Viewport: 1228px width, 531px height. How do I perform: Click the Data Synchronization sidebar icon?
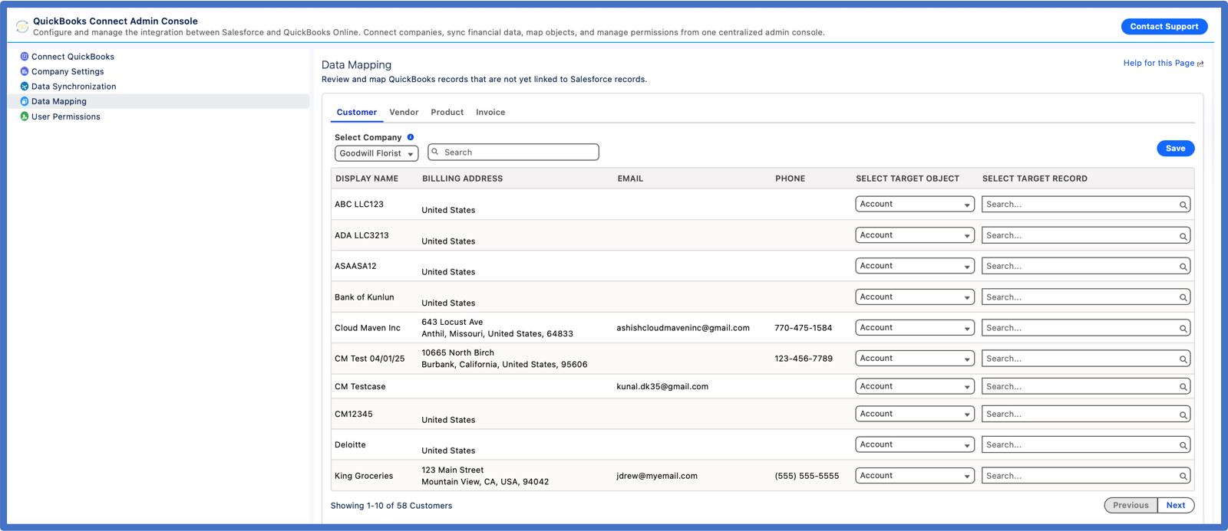25,87
